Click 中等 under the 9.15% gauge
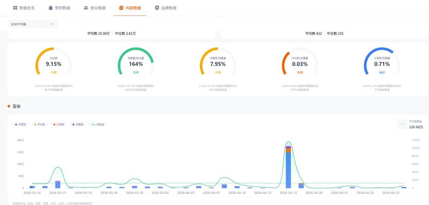This screenshot has height=205, width=429. [x=54, y=72]
